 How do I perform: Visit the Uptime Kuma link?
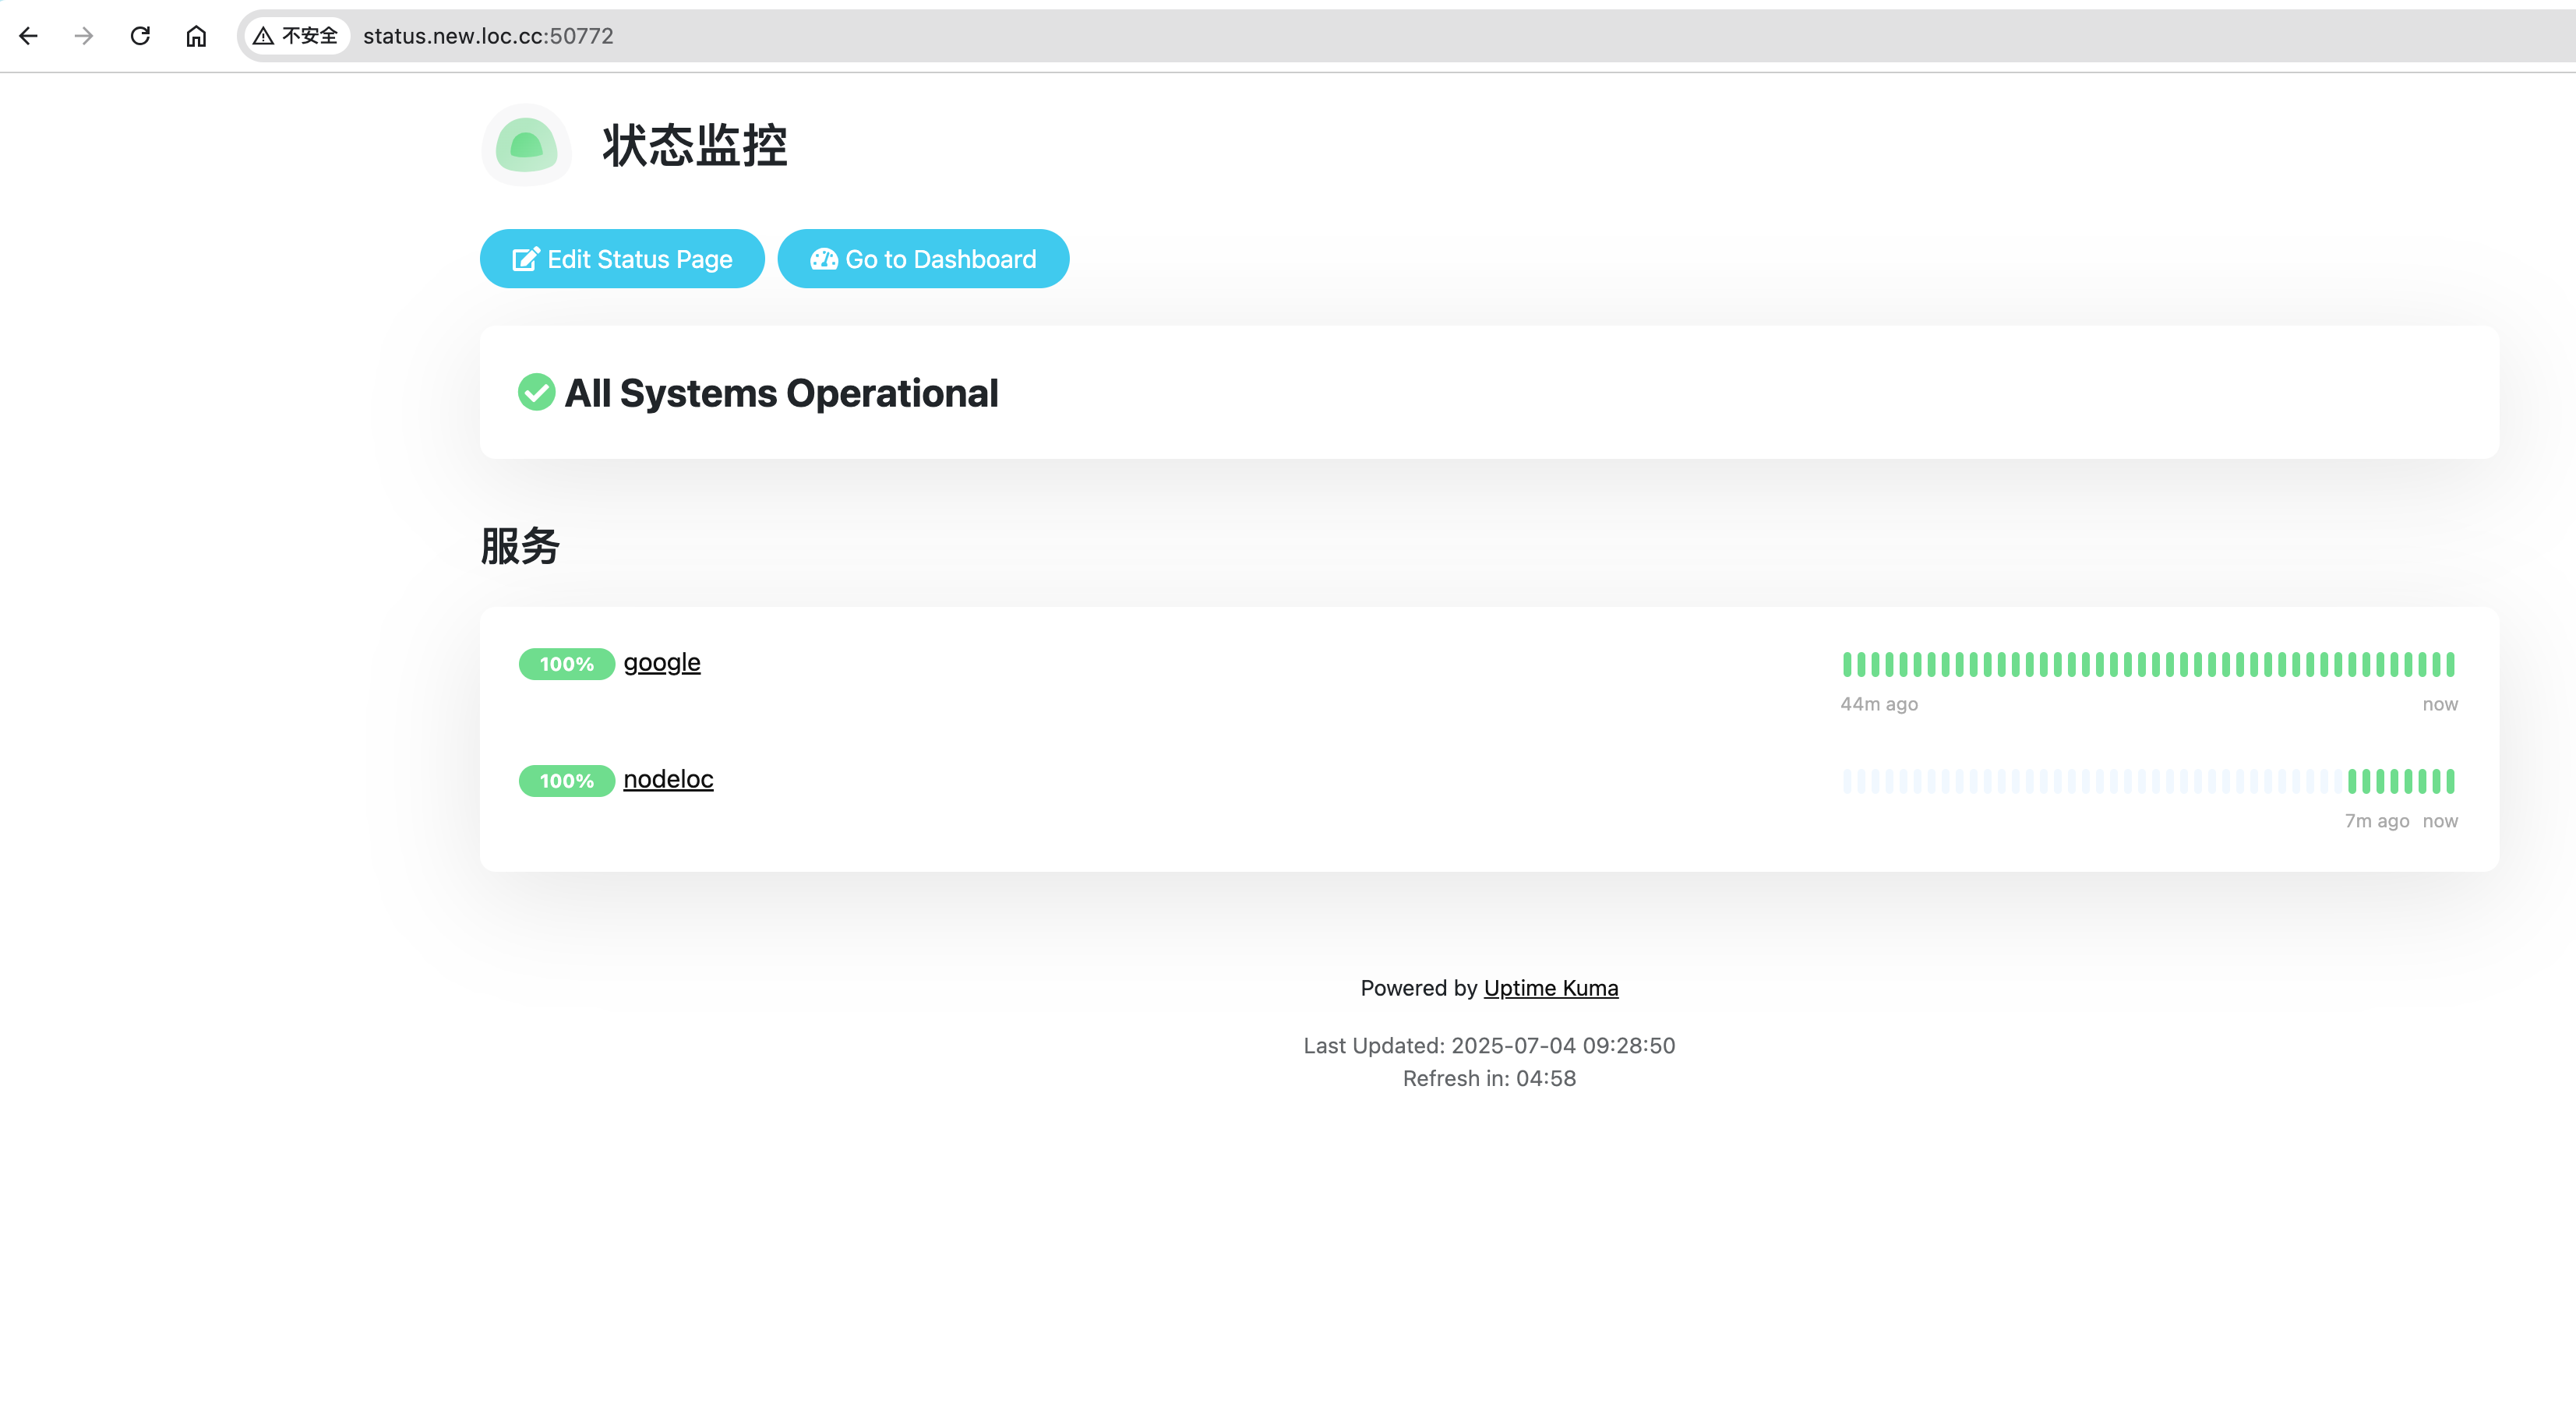1551,988
